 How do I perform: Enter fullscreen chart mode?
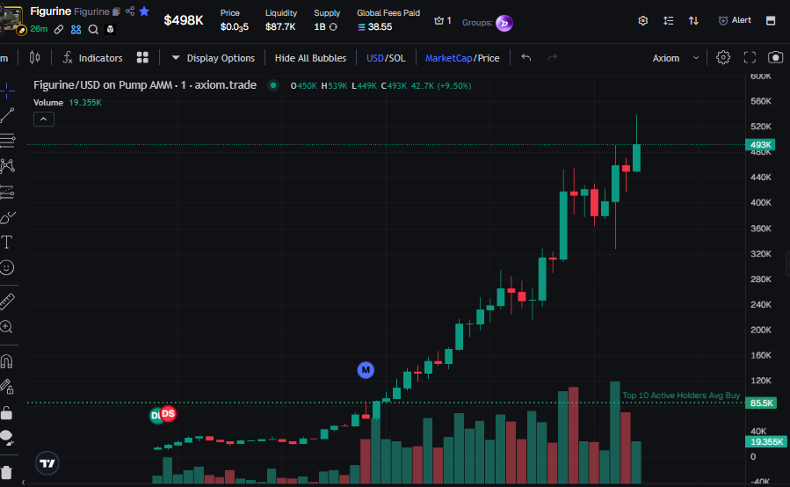pos(750,57)
